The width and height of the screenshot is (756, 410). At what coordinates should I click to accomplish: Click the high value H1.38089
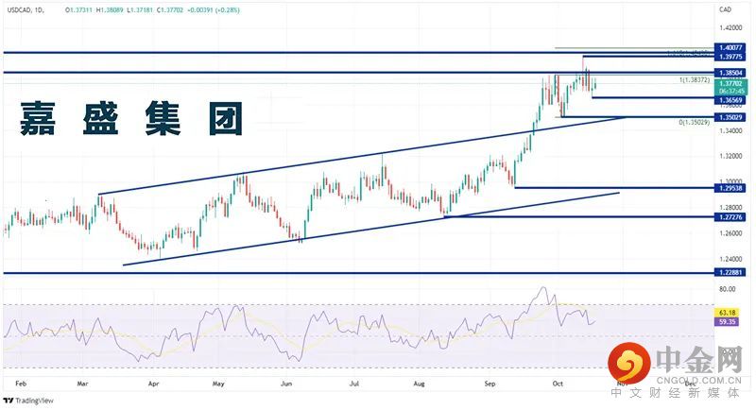[110, 9]
